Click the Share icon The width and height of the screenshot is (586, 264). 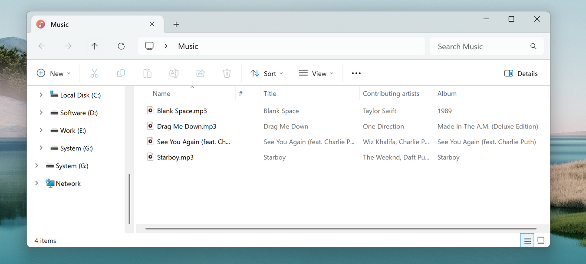click(200, 73)
